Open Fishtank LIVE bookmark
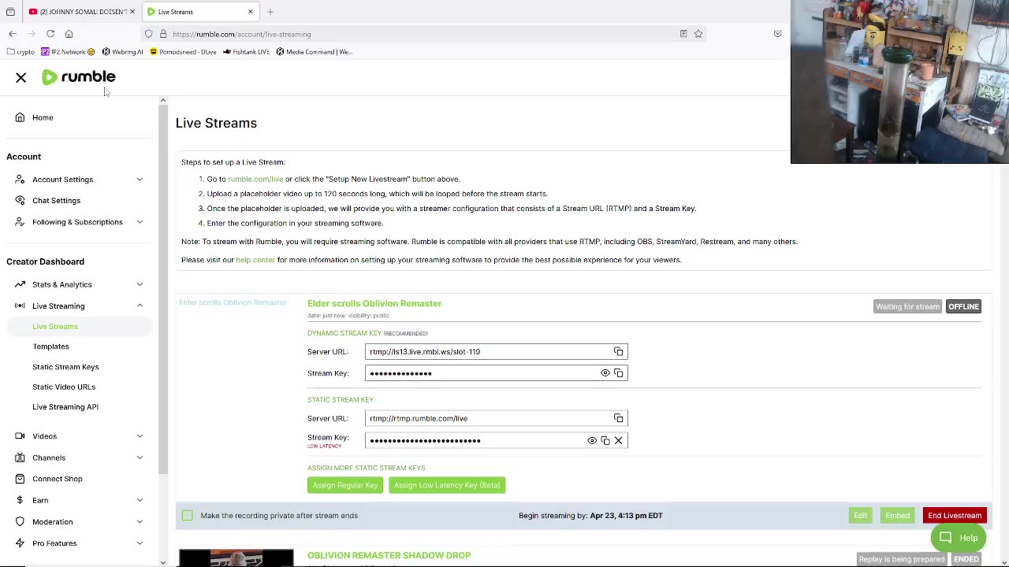The image size is (1009, 567). [x=246, y=52]
